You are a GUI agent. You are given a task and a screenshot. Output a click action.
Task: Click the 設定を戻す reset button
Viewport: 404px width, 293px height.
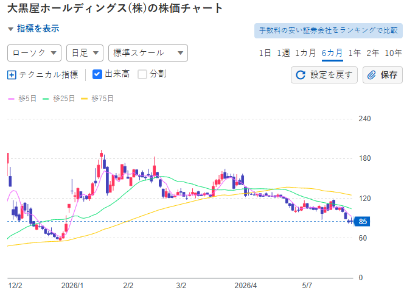tap(324, 75)
